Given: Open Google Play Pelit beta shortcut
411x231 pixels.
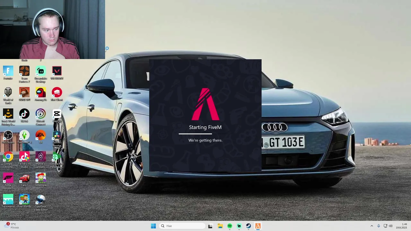Looking at the screenshot, I should [x=57, y=160].
